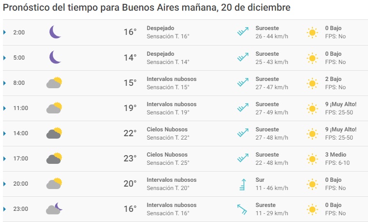Click the moon icon in the 2:00 row

55,32
